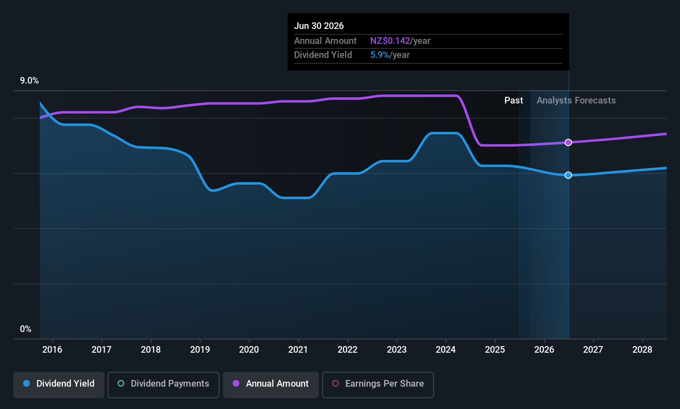
Task: Click the 2022 axis label
Action: [x=347, y=350]
